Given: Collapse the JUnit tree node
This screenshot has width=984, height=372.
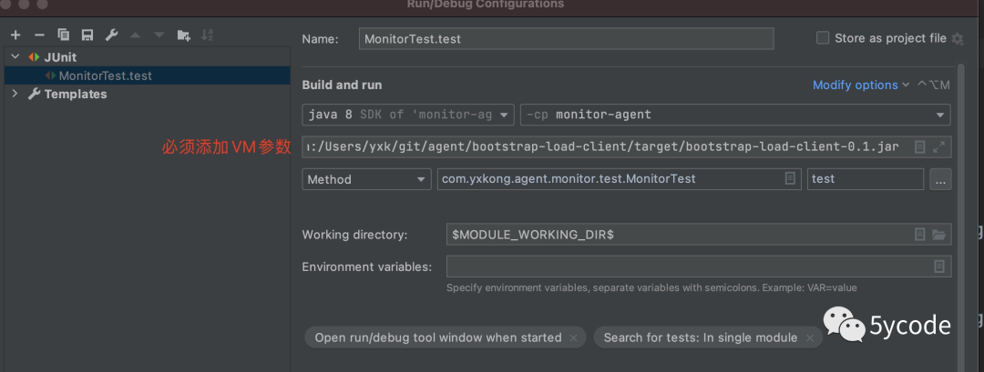Looking at the screenshot, I should click(15, 57).
